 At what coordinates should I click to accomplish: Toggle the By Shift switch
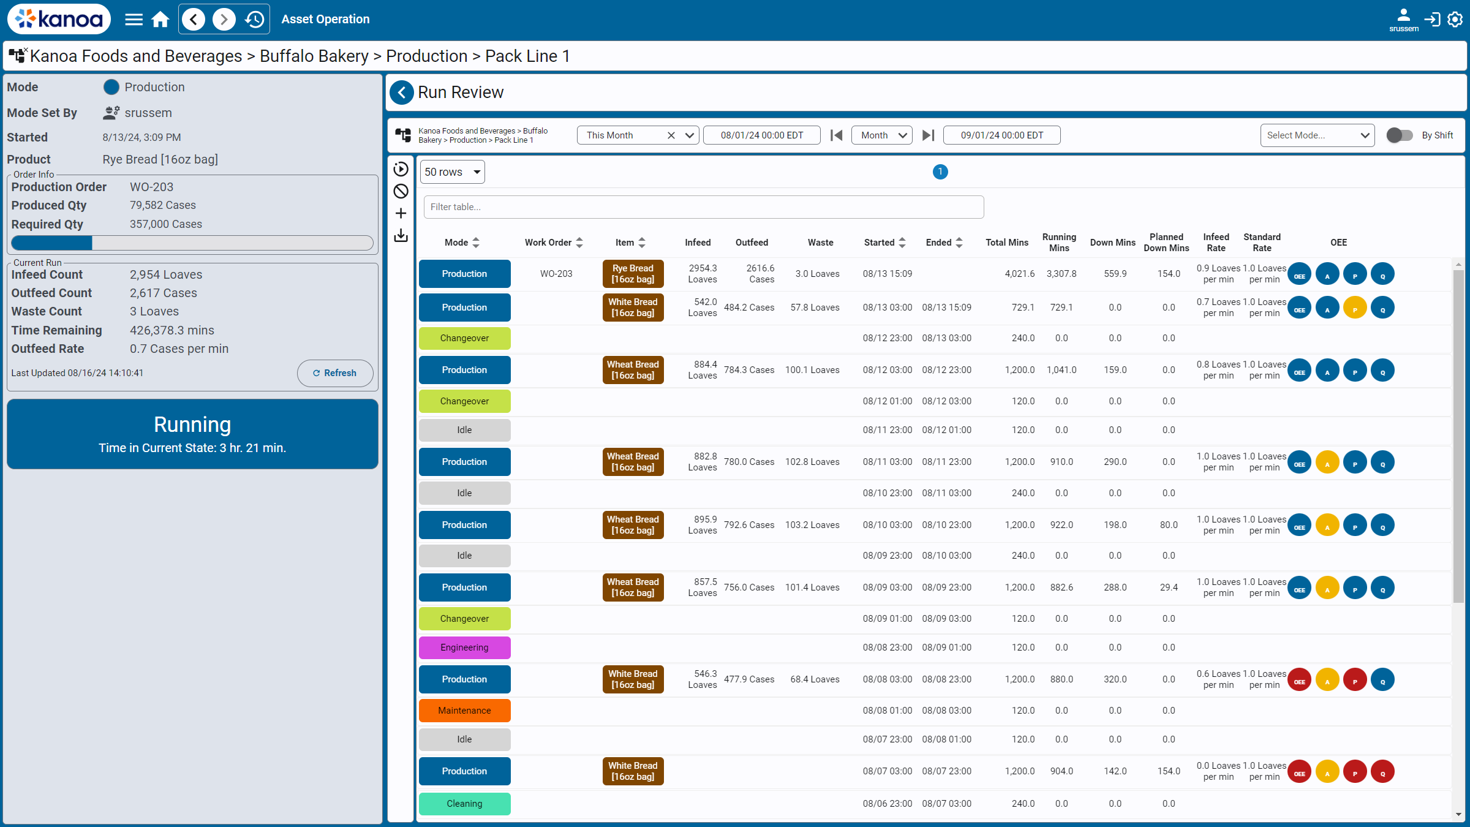point(1399,135)
